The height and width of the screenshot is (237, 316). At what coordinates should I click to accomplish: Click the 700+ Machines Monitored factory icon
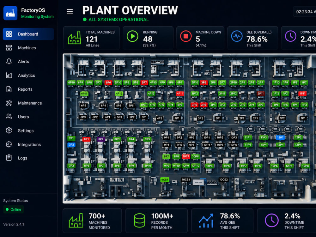(76, 221)
